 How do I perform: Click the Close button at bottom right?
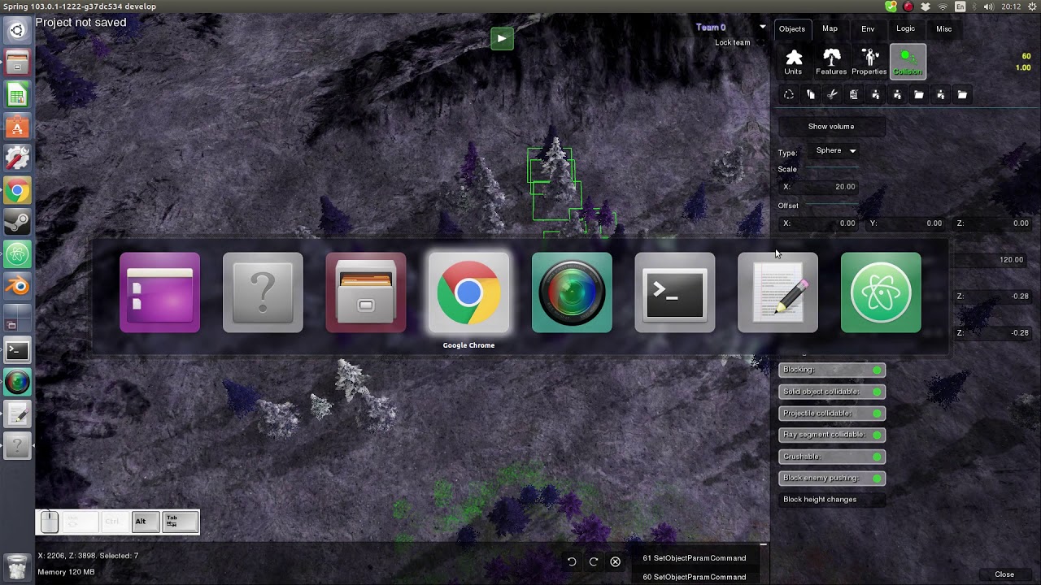(1004, 574)
